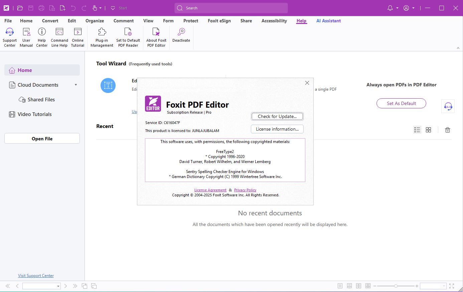Delete recent list with trash icon

448,130
